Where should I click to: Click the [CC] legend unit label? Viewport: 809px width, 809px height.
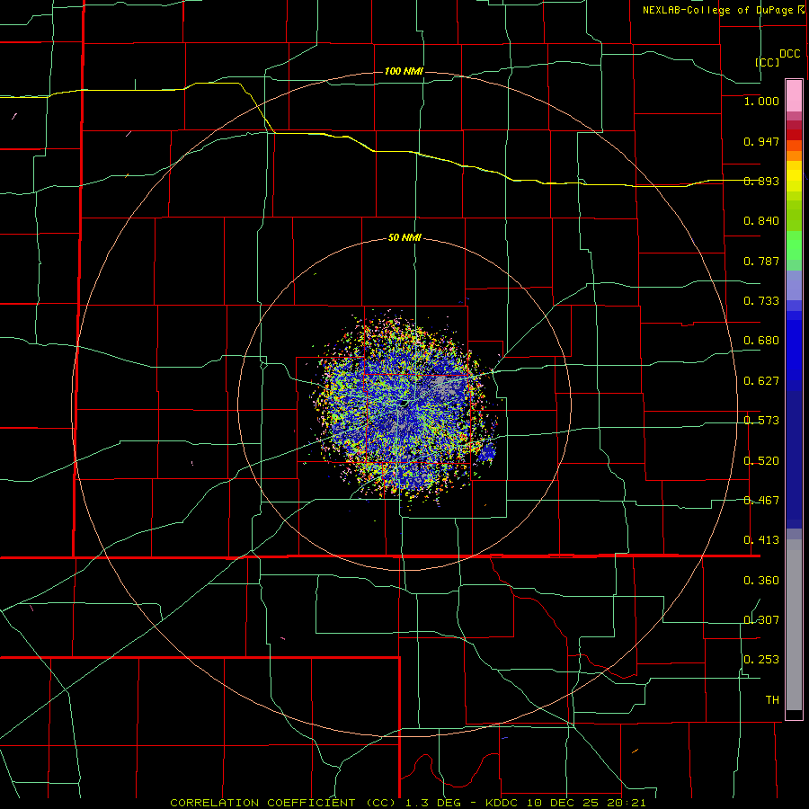click(768, 62)
